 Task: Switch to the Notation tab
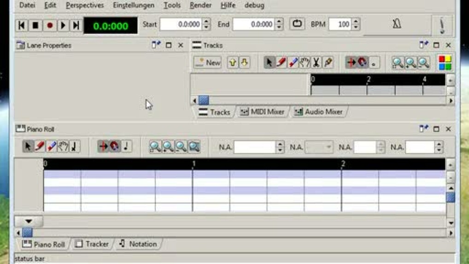pyautogui.click(x=138, y=244)
